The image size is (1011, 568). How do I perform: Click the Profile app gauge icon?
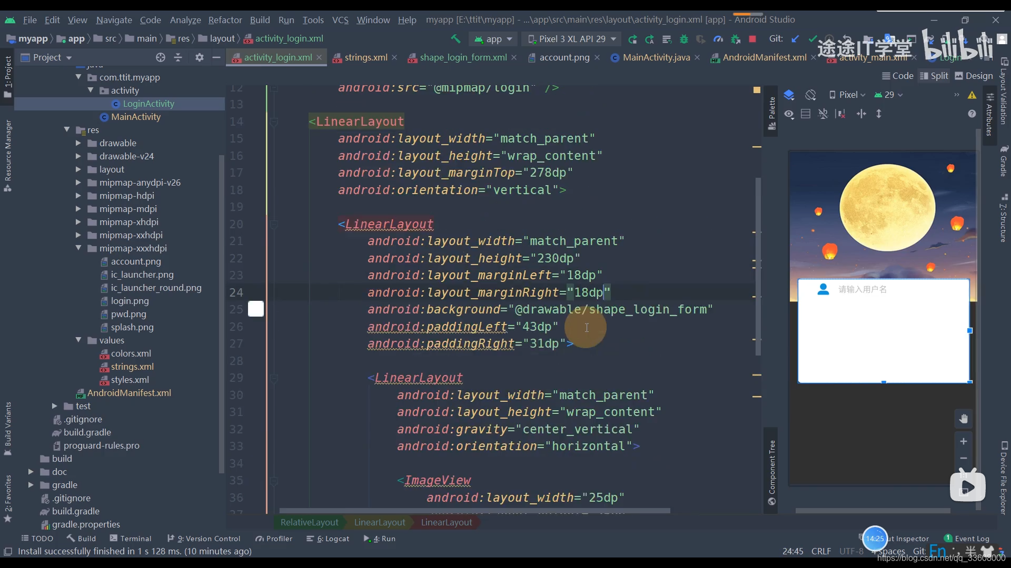click(718, 39)
